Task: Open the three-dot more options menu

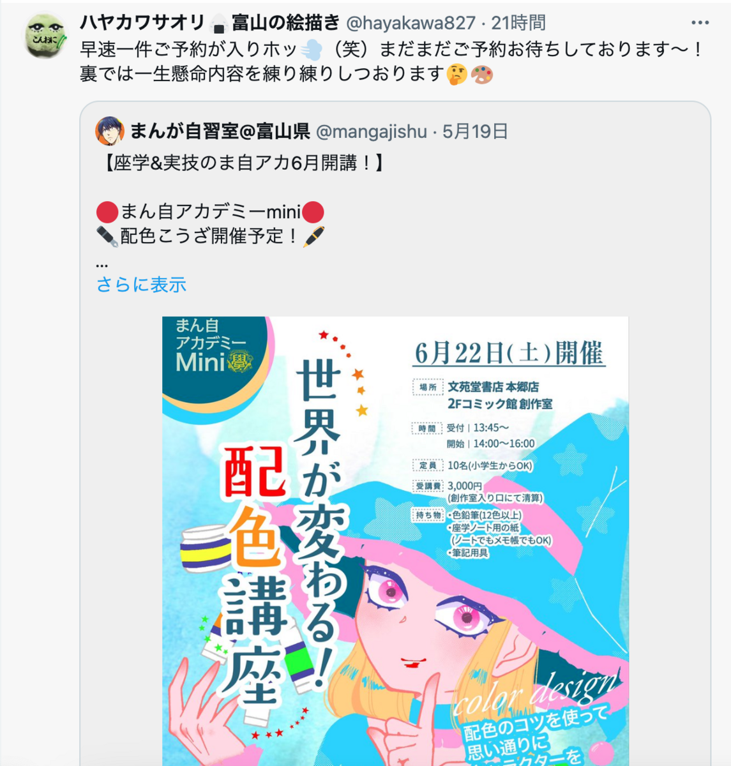Action: pos(700,23)
